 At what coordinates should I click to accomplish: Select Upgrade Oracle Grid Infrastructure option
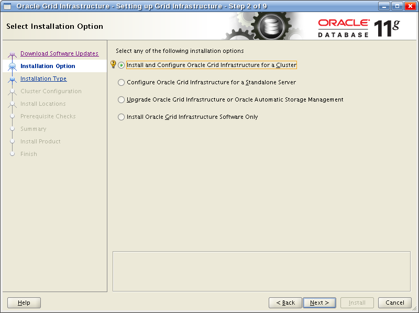230,99
